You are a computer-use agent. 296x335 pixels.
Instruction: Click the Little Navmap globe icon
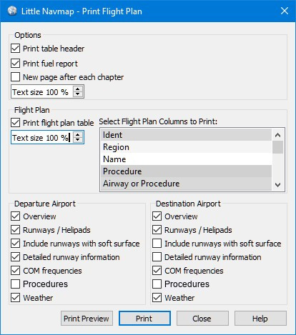(x=12, y=11)
